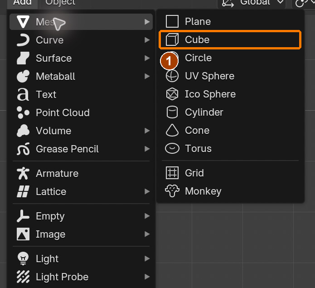Viewport: 315px width, 288px height.
Task: Click the Cube mesh icon
Action: [x=172, y=39]
